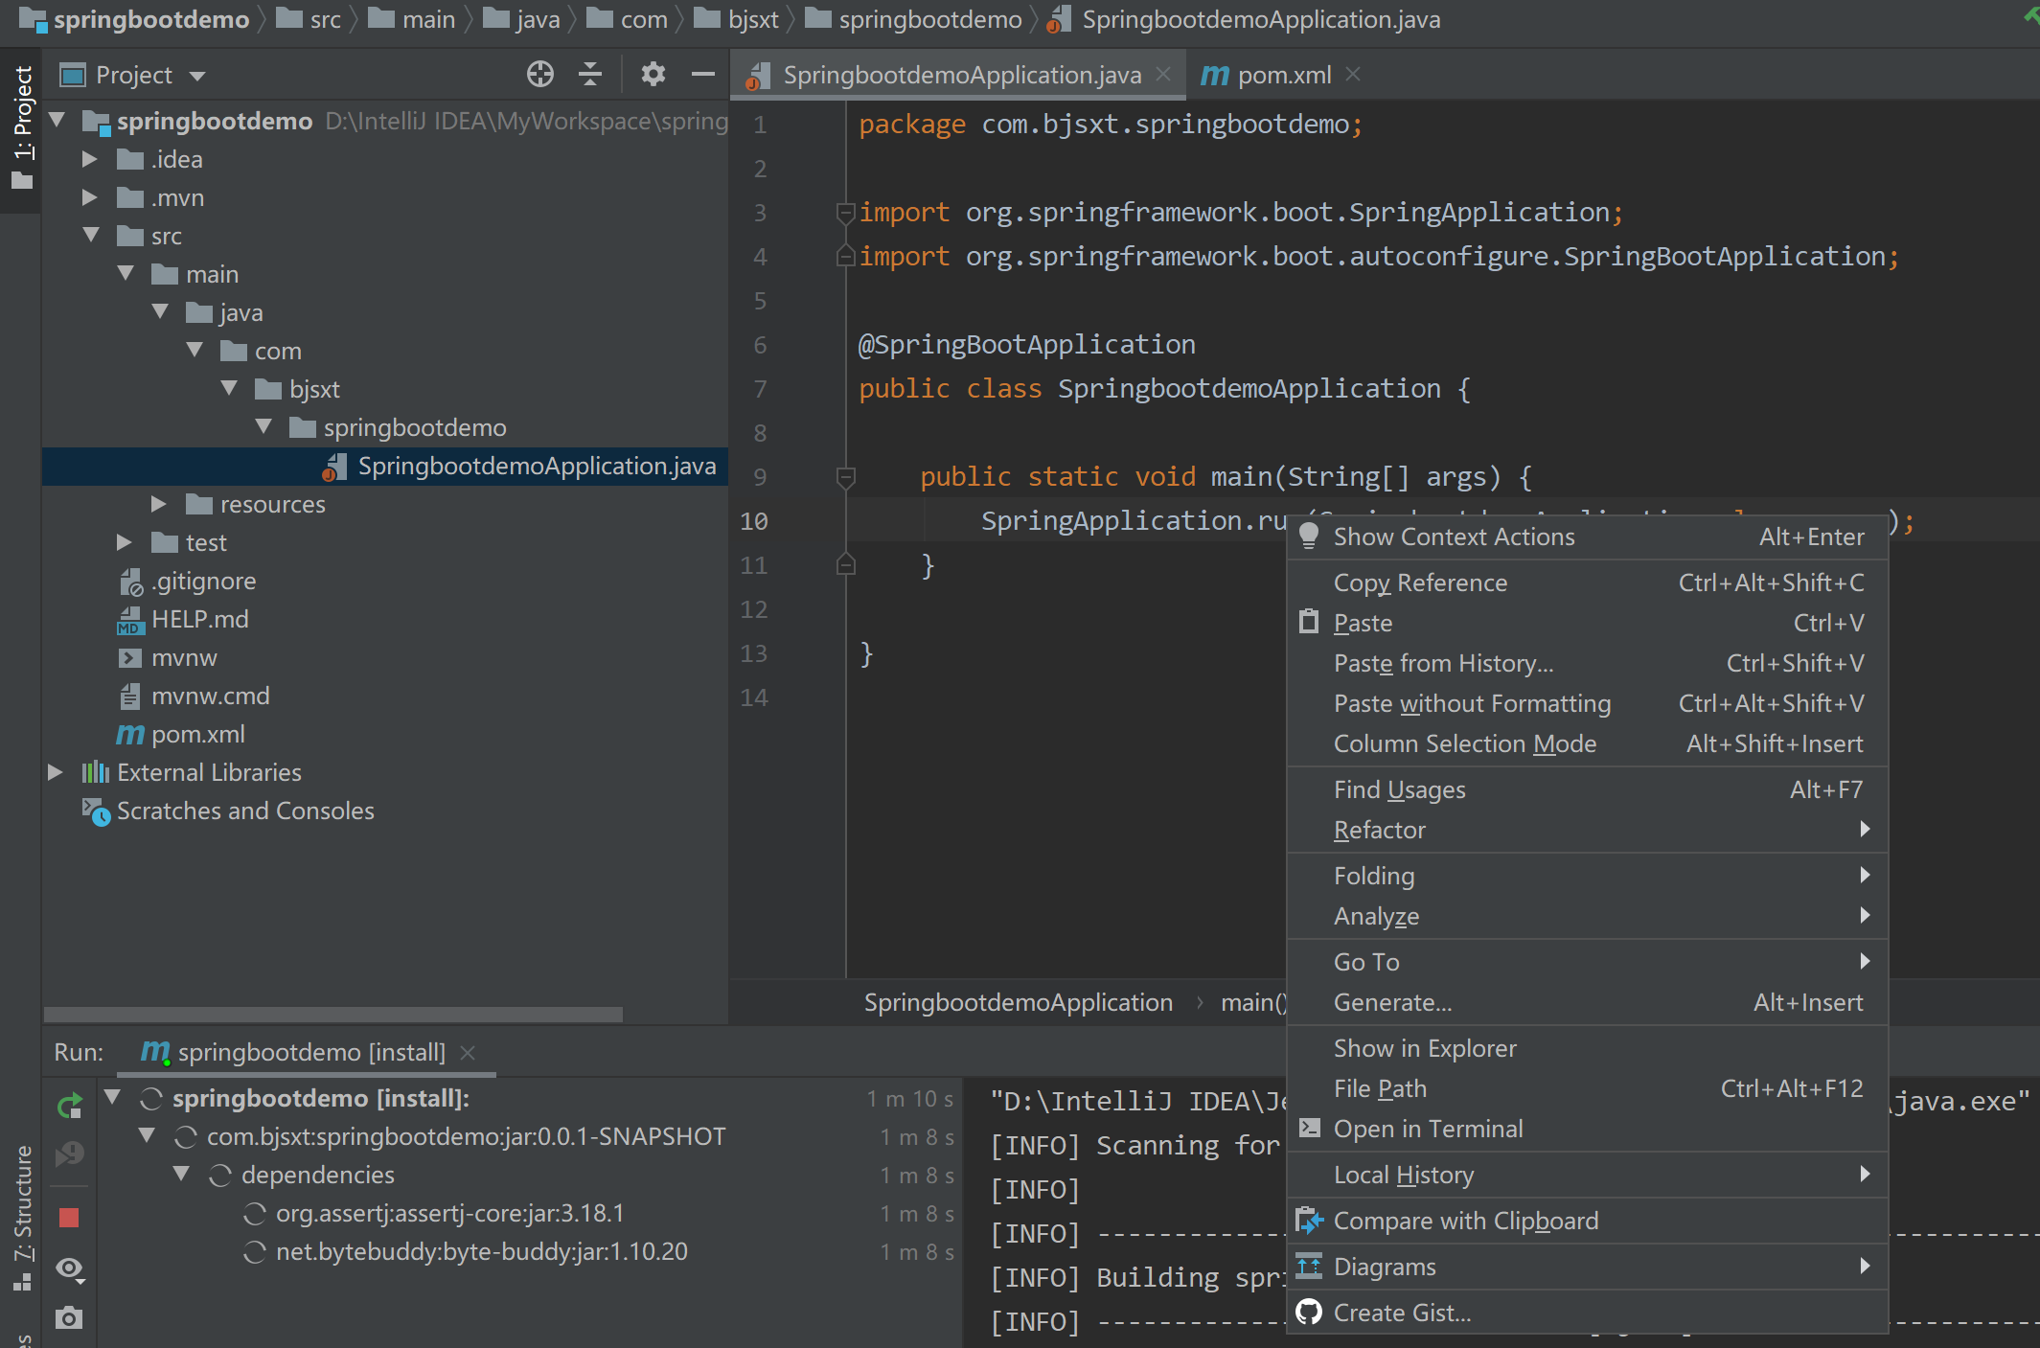Collapse springbootdemo [install] run node
2040x1348 pixels.
point(112,1097)
